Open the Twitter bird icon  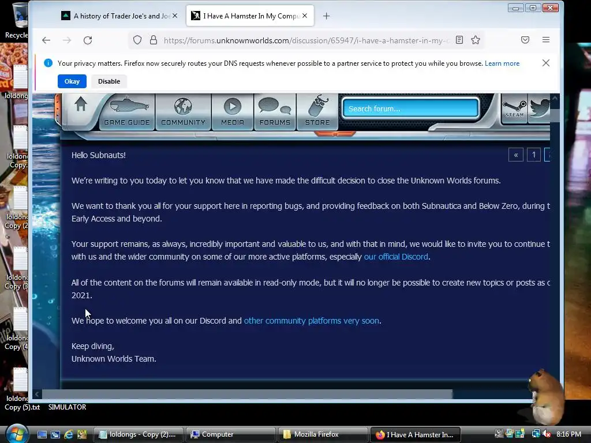tap(540, 108)
